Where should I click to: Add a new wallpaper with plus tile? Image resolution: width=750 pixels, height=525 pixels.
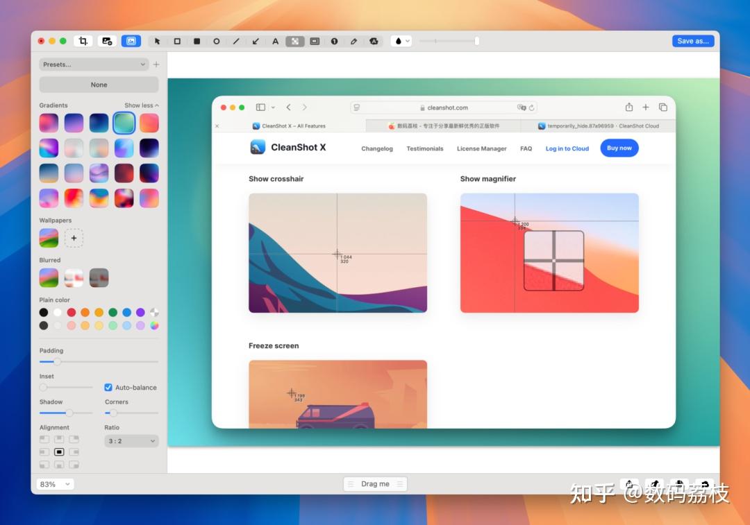coord(74,238)
